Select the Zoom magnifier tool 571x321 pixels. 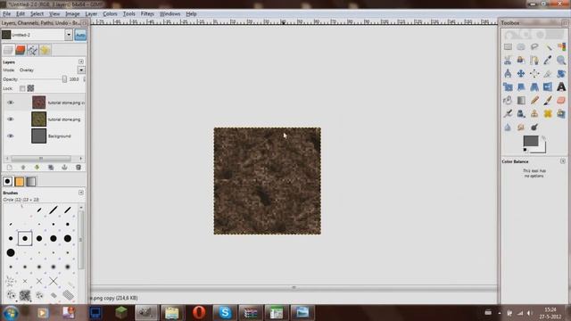561,60
